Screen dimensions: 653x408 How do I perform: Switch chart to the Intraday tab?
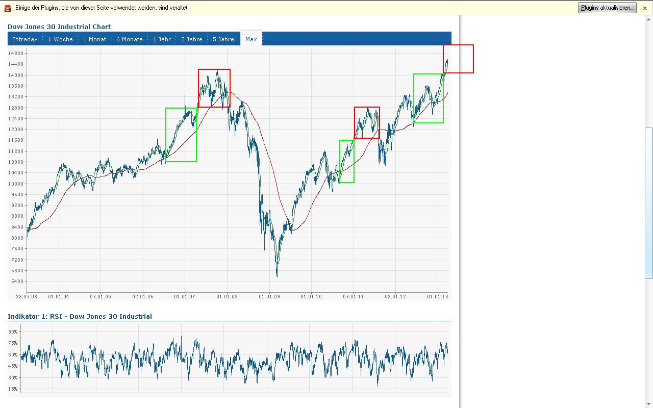(25, 39)
